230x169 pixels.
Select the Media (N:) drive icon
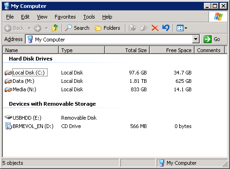pos(8,89)
